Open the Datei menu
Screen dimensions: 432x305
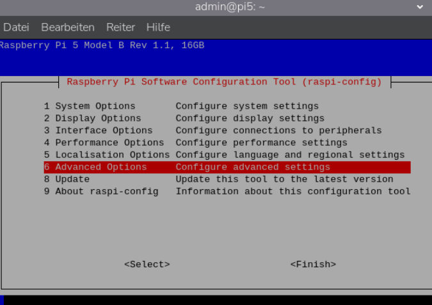(x=17, y=27)
